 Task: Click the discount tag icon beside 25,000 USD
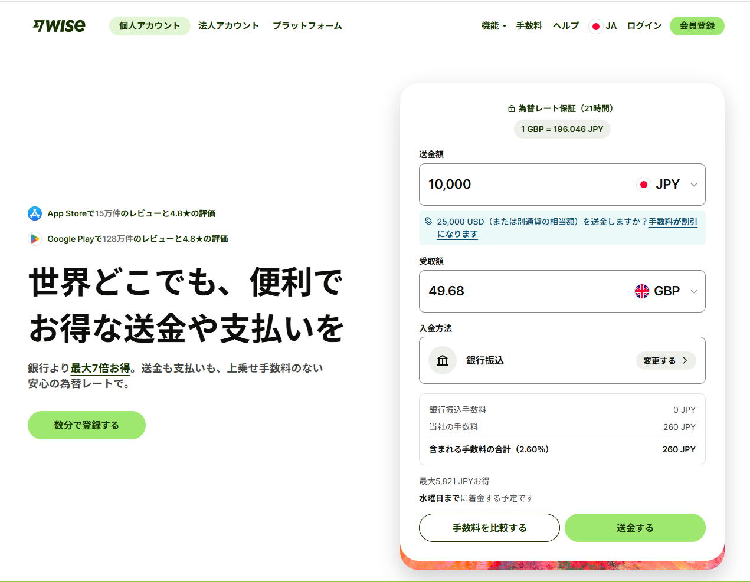pos(429,221)
